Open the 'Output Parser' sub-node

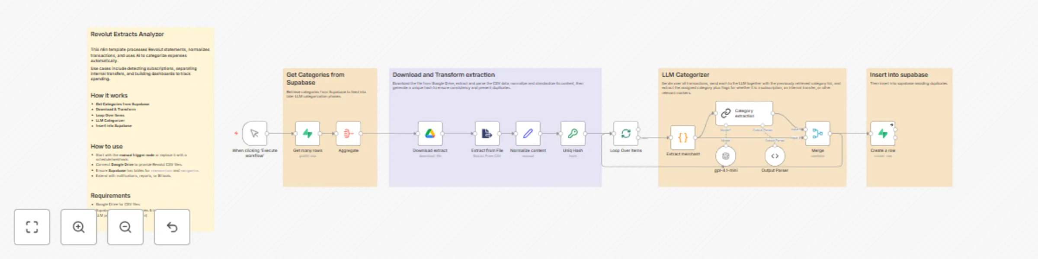pos(775,156)
